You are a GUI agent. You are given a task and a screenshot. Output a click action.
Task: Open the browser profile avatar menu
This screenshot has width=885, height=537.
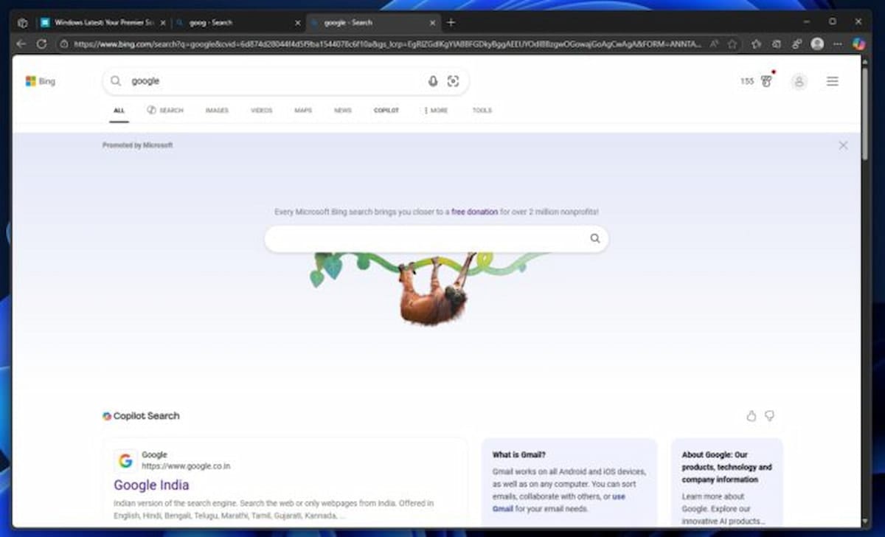pos(819,44)
